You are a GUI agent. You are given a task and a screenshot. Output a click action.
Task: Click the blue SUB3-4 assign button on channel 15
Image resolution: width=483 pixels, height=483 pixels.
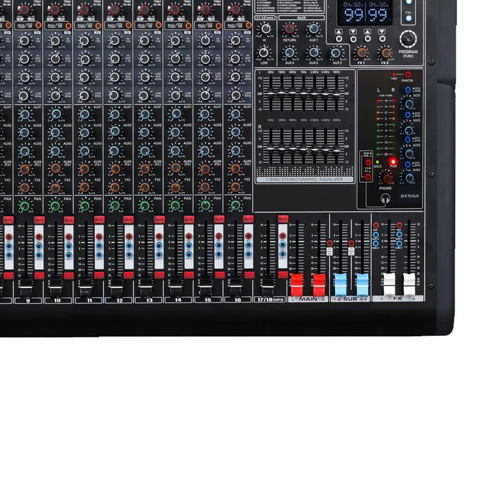[x=219, y=254]
